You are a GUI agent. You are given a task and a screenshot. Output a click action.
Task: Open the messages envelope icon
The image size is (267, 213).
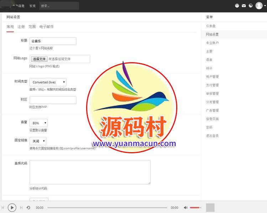pos(244,6)
